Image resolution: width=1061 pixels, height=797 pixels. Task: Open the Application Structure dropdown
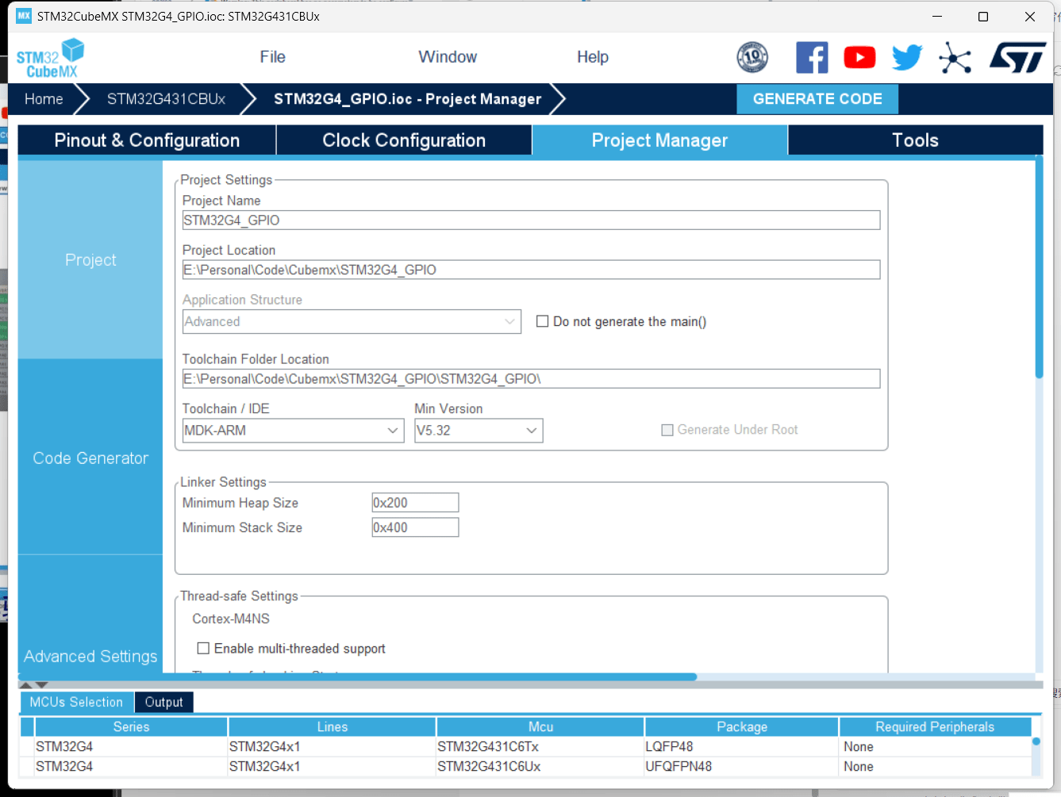(351, 321)
